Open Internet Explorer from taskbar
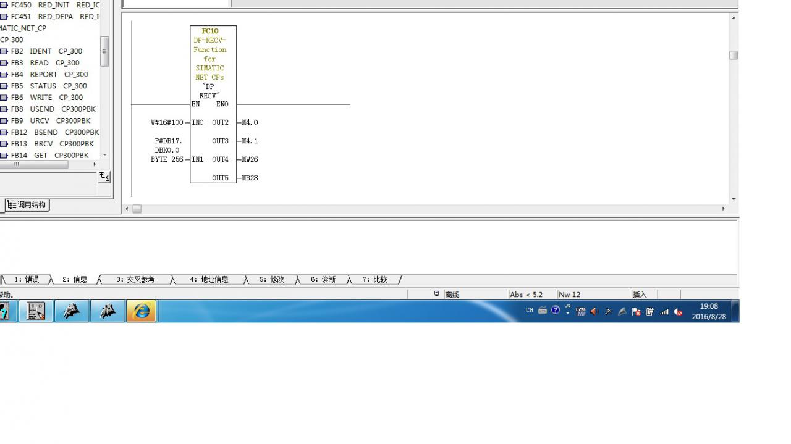The image size is (791, 444). 141,311
